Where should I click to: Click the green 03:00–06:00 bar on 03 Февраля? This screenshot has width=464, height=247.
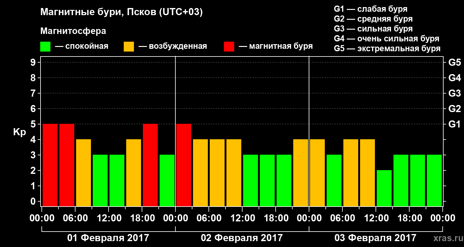(334, 180)
